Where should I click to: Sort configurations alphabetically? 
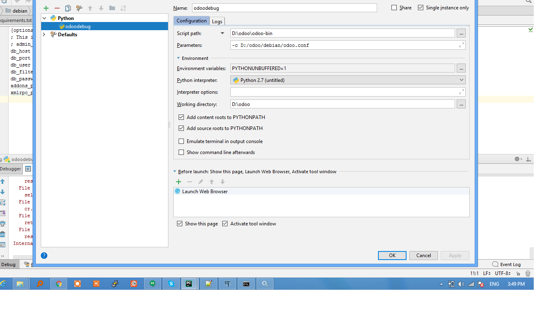coord(123,8)
